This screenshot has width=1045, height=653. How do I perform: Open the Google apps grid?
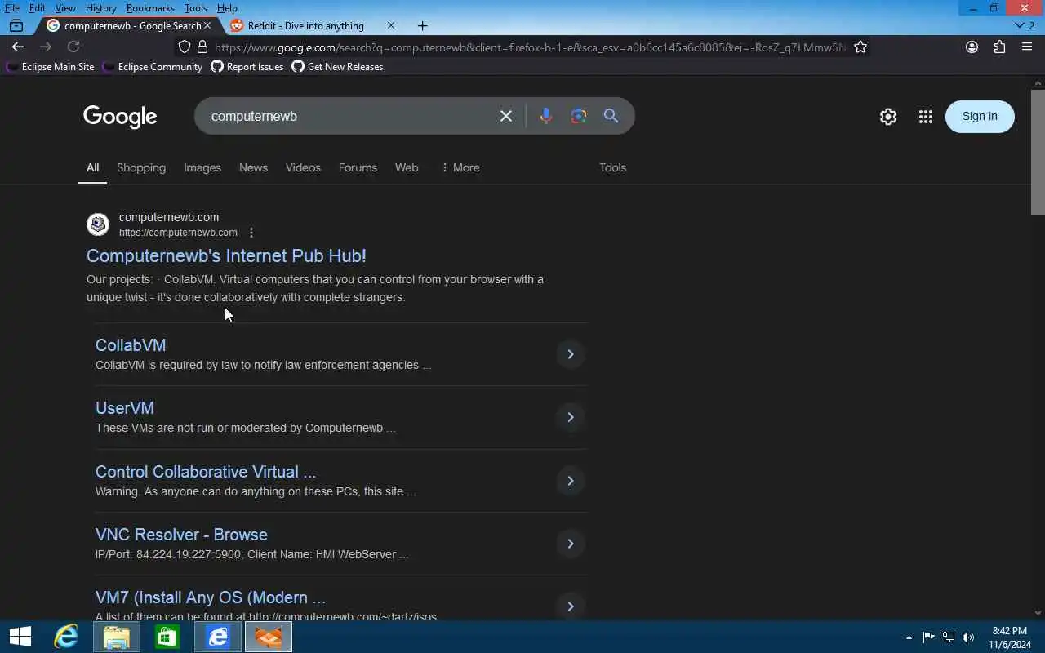tap(925, 117)
